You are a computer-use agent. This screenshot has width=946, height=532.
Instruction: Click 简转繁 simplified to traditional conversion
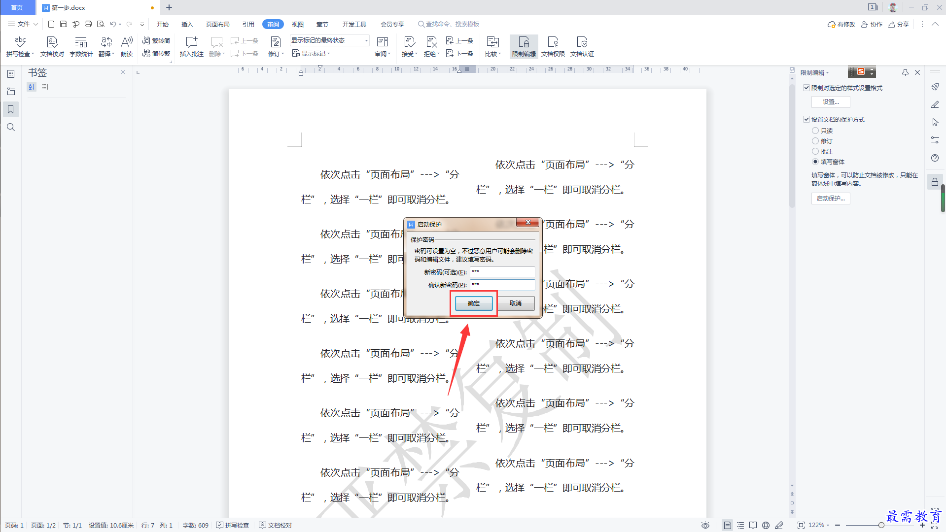pos(156,53)
